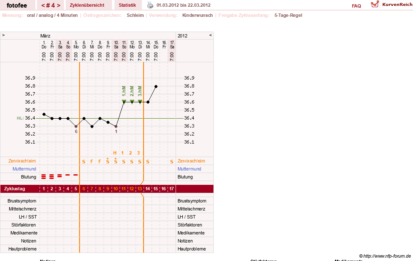
Task: Click the left LH / SST row label
Action: coord(28,217)
